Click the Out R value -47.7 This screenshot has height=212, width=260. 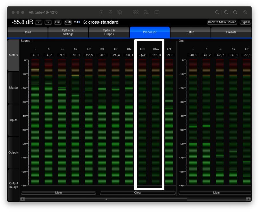pyautogui.click(x=207, y=55)
